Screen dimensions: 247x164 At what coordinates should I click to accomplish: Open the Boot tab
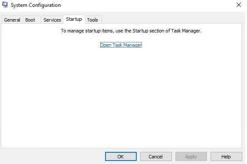coord(30,20)
